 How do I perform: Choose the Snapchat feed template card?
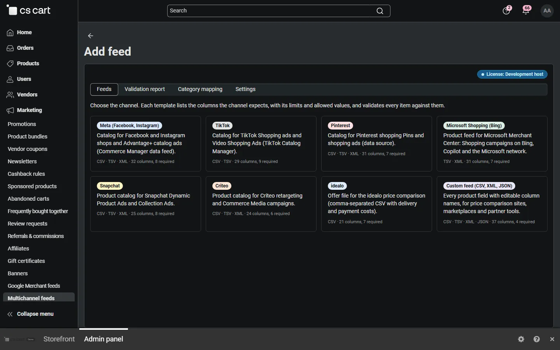[x=146, y=204]
